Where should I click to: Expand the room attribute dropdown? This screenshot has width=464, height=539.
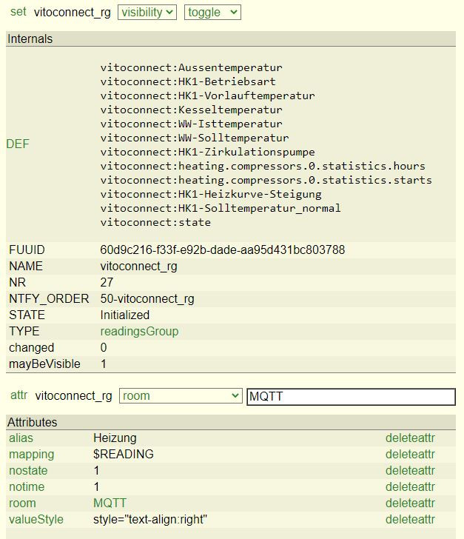[181, 396]
